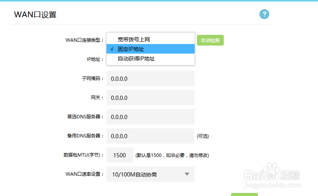Click the 首选DNS服务器 label

(x=85, y=117)
